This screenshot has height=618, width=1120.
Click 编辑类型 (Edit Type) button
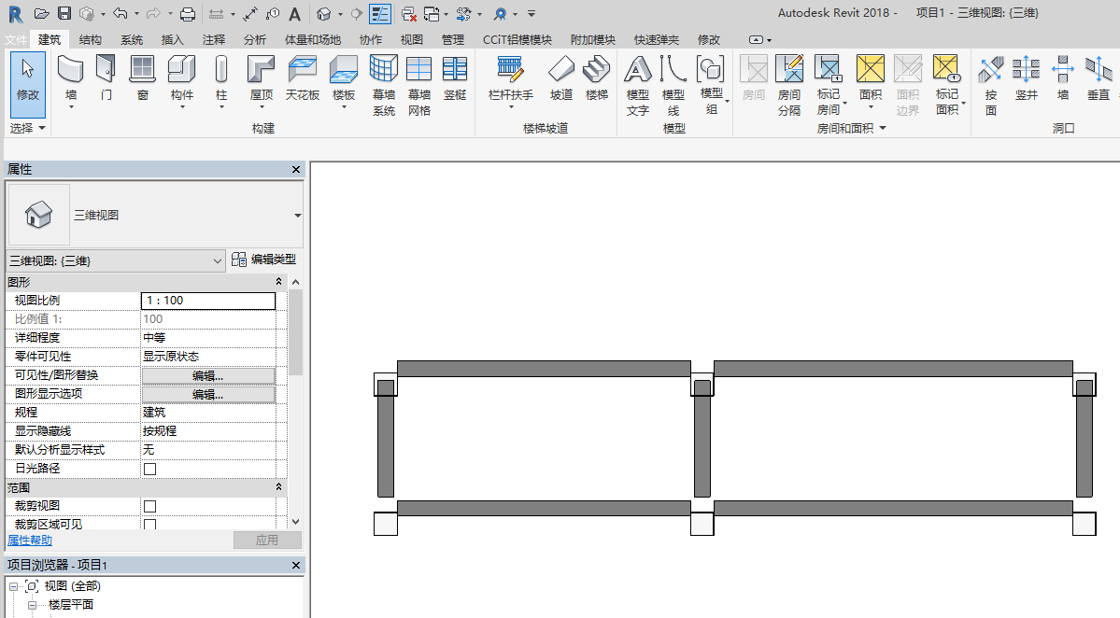pyautogui.click(x=264, y=260)
